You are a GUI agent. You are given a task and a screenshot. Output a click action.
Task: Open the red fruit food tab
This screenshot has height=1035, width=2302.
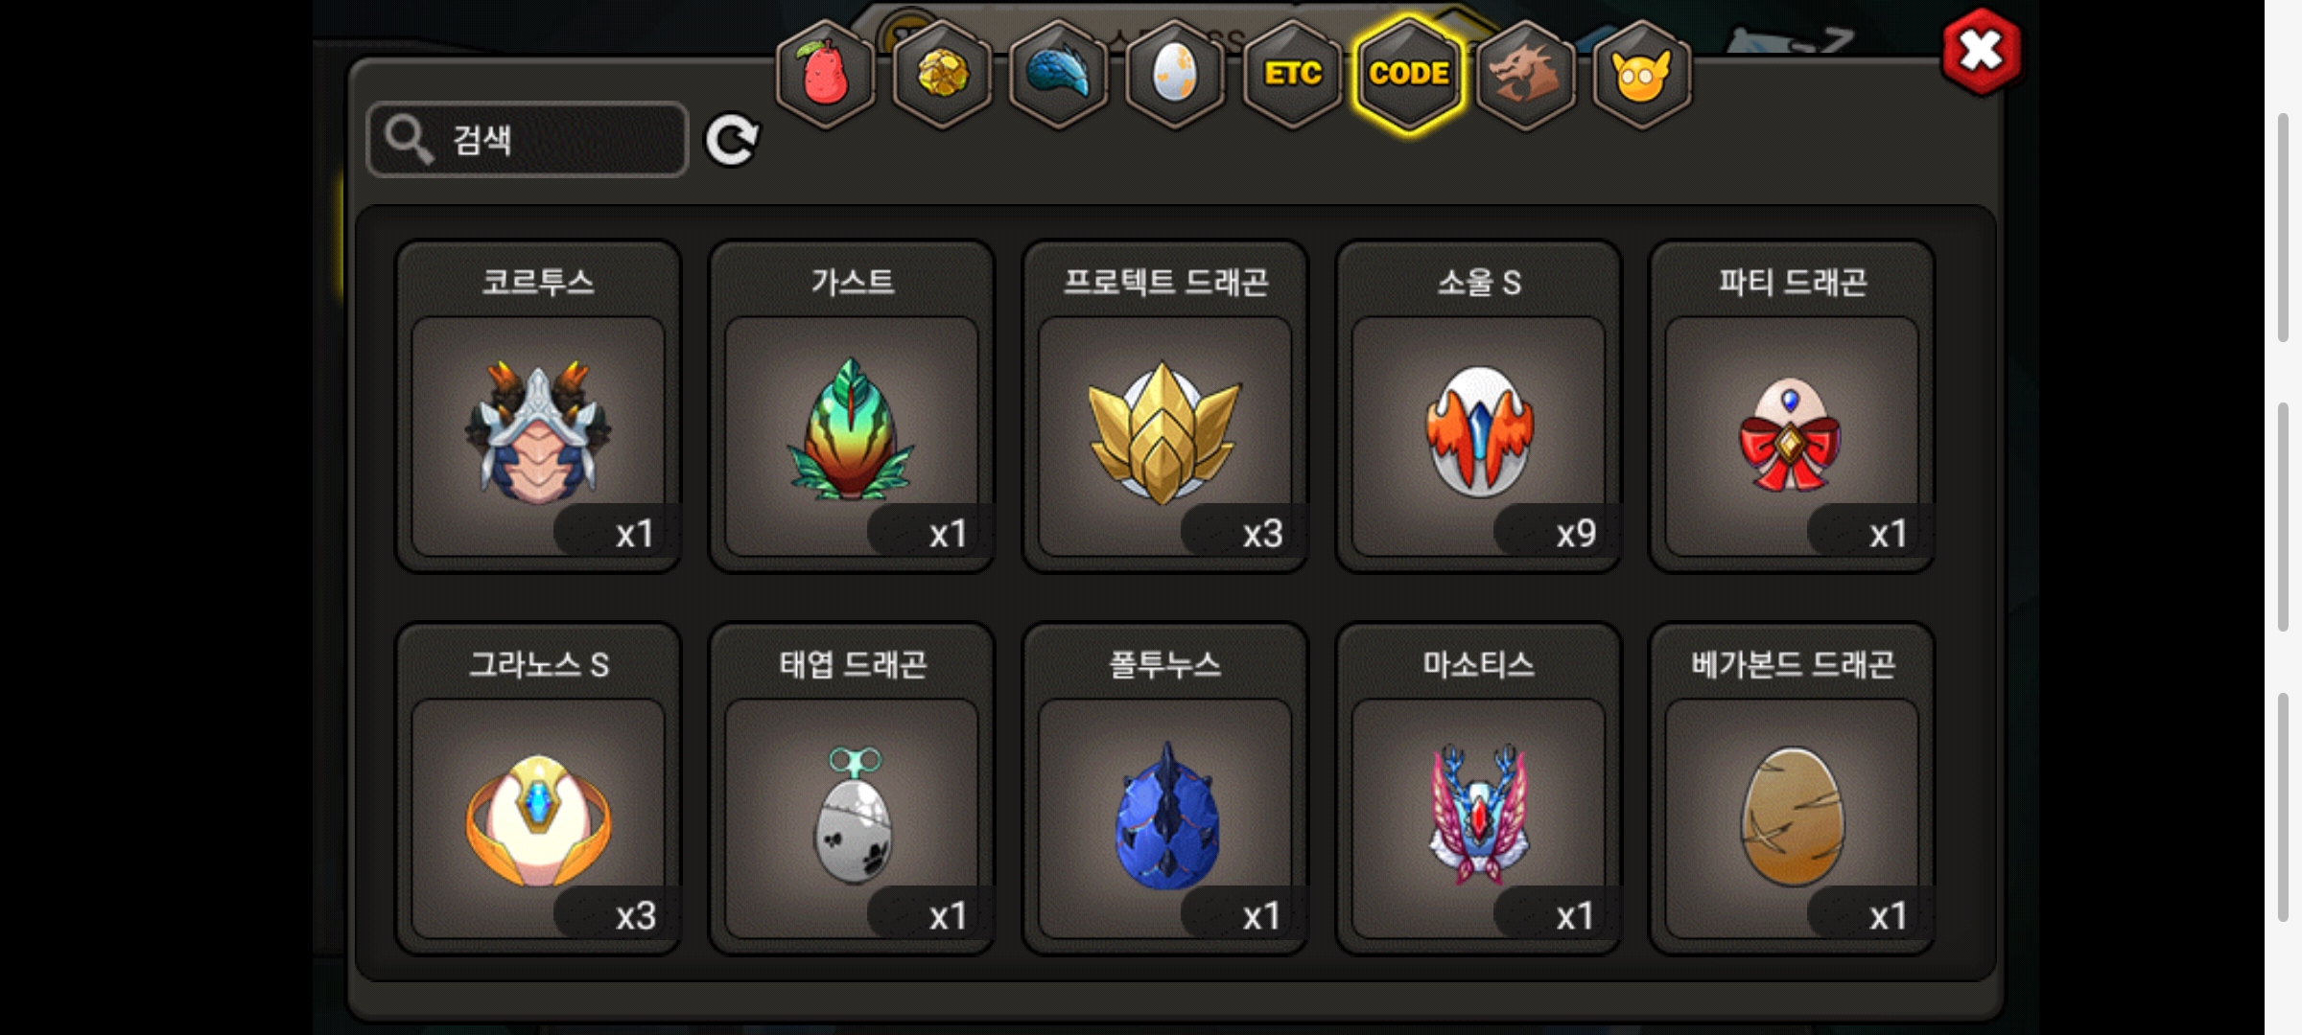(825, 75)
